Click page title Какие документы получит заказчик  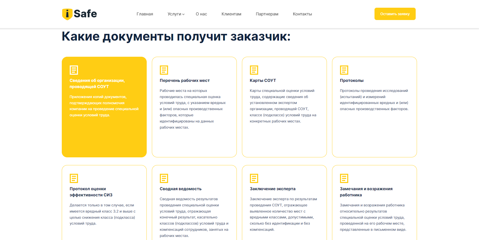176,36
